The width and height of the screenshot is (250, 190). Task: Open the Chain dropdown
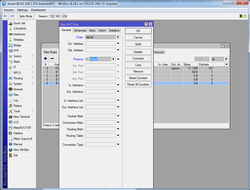click(x=118, y=37)
